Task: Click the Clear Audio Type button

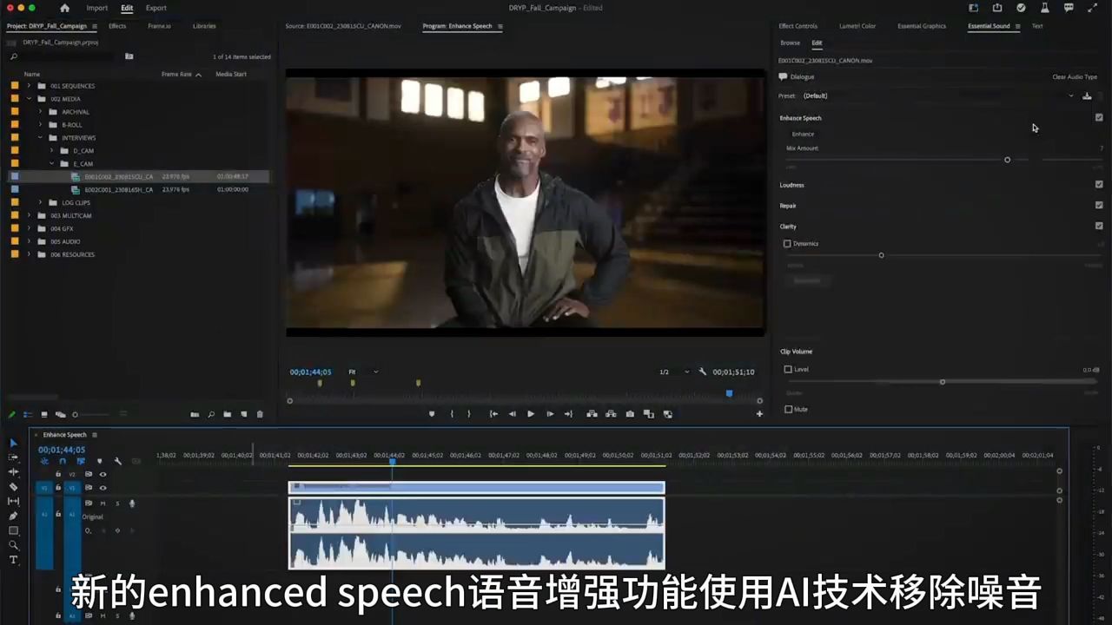Action: click(1074, 76)
